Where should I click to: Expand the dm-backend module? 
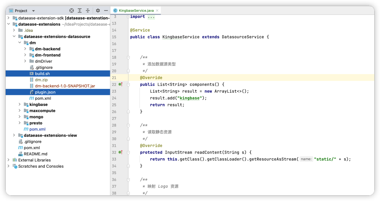(25, 49)
